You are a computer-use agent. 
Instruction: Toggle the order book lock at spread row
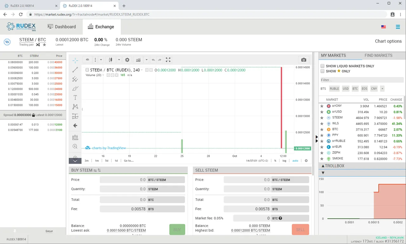33,115
